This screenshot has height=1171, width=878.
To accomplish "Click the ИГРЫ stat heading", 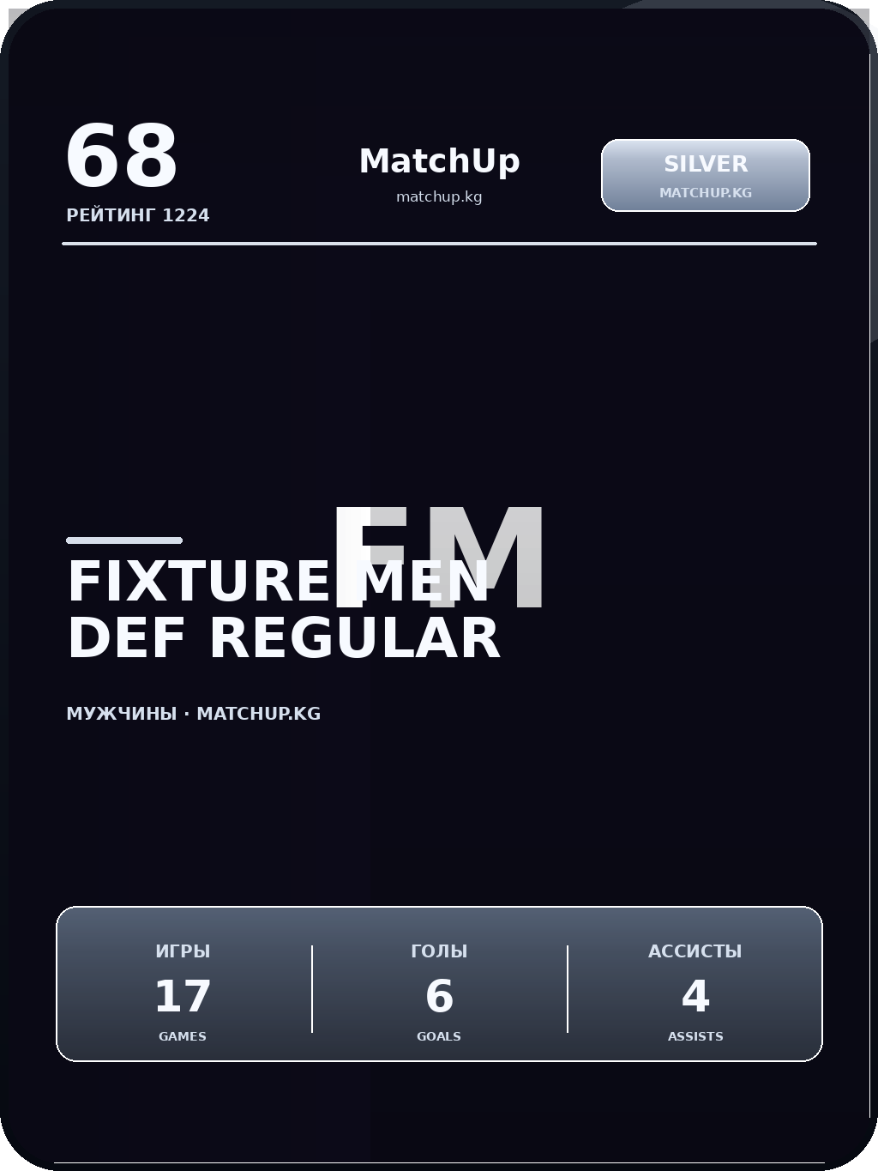I will click(183, 951).
